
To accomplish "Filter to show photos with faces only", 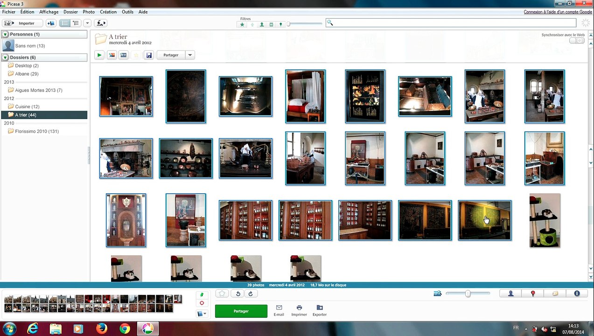I will (262, 24).
